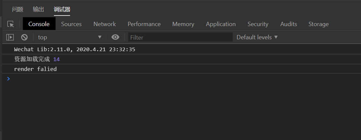Open the 输出 panel tab
Viewport: 361px width, 140px height.
pyautogui.click(x=38, y=9)
